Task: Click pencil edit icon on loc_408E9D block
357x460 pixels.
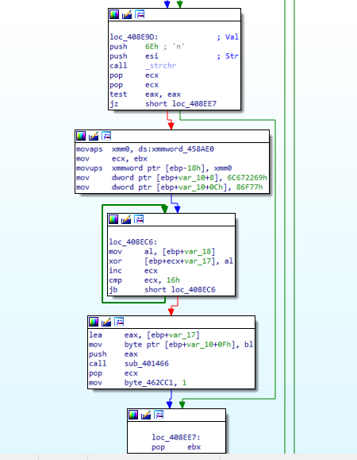Action: click(x=127, y=14)
